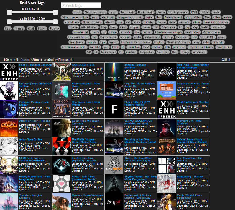The width and height of the screenshot is (235, 210).
Task: Open Midnight City - M83 link
Action: [x=189, y=122]
